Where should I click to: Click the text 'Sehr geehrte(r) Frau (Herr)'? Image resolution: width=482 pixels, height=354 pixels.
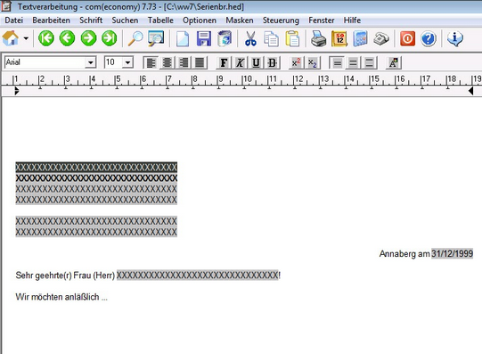(x=65, y=276)
